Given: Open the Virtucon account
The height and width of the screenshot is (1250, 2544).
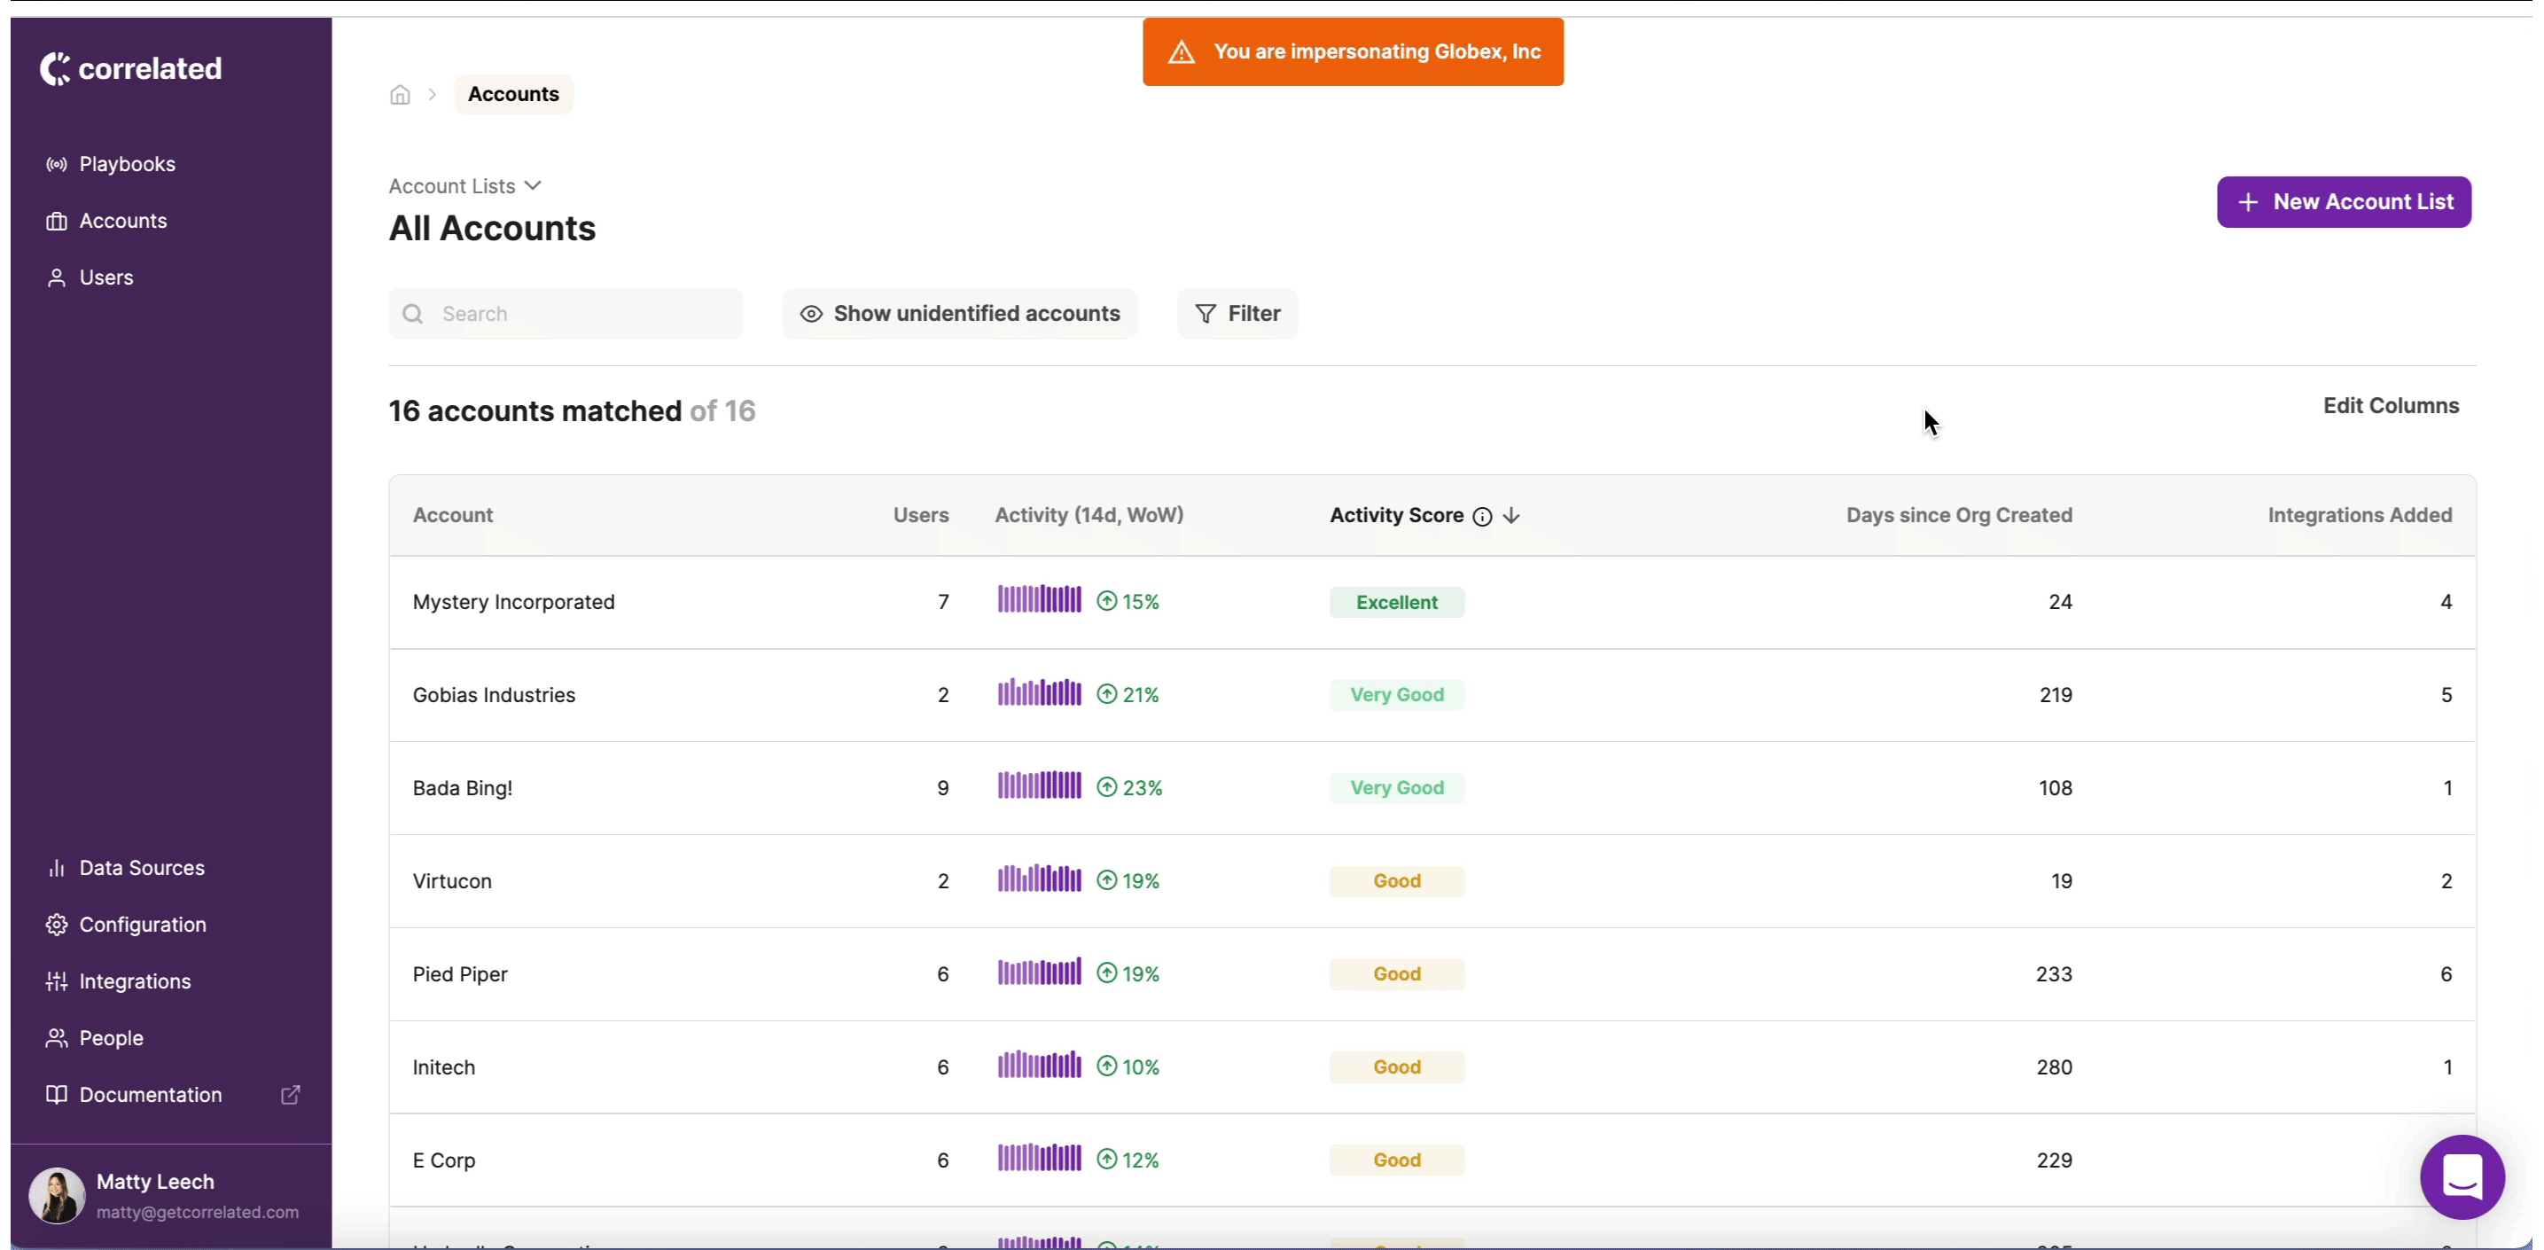Looking at the screenshot, I should 452,880.
